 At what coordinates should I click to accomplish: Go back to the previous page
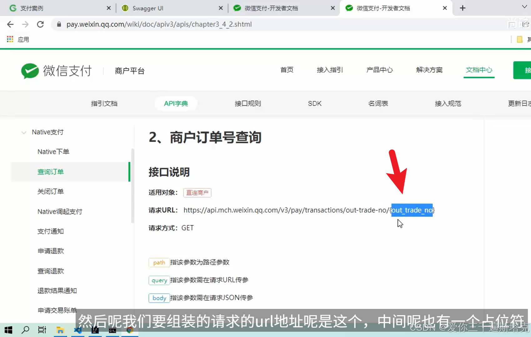click(x=10, y=24)
